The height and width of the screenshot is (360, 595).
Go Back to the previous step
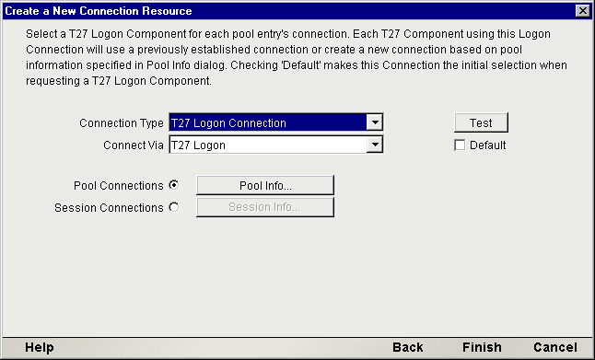coord(407,347)
